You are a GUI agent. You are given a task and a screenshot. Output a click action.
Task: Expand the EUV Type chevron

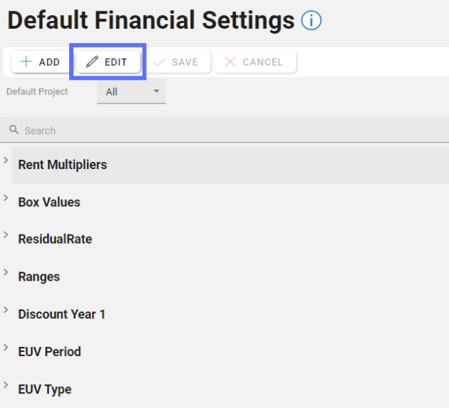(x=6, y=384)
